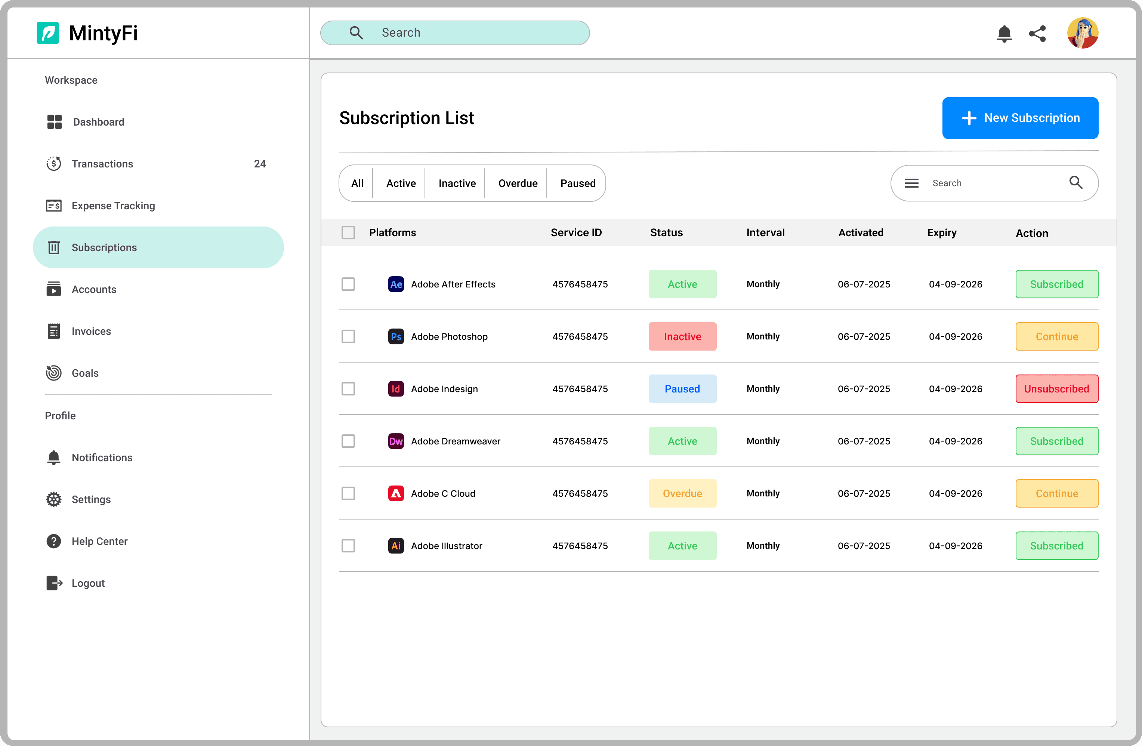Toggle the select-all checkbox in the table header
The width and height of the screenshot is (1142, 746).
pos(348,232)
